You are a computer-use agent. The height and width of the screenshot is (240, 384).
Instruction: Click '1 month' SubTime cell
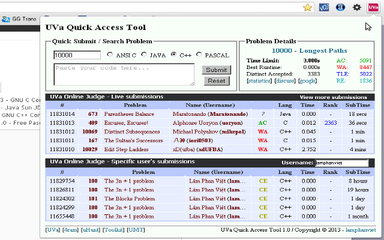[358, 216]
